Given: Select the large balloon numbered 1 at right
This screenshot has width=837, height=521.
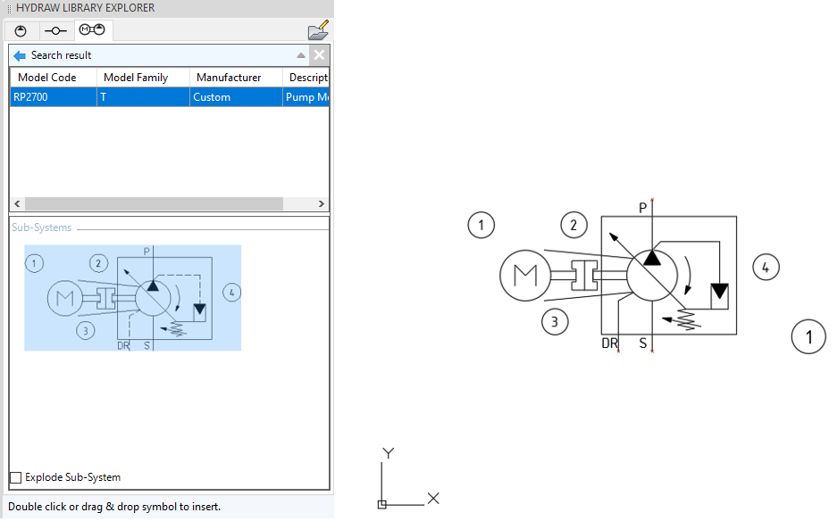Looking at the screenshot, I should point(809,337).
